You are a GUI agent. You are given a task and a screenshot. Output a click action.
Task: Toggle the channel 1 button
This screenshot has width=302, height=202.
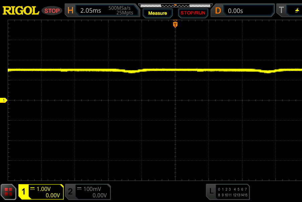pyautogui.click(x=23, y=192)
